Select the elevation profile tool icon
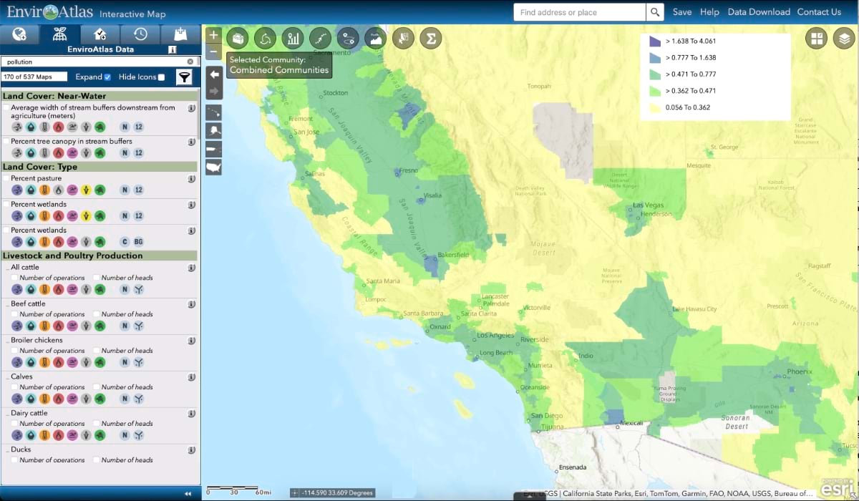 375,38
